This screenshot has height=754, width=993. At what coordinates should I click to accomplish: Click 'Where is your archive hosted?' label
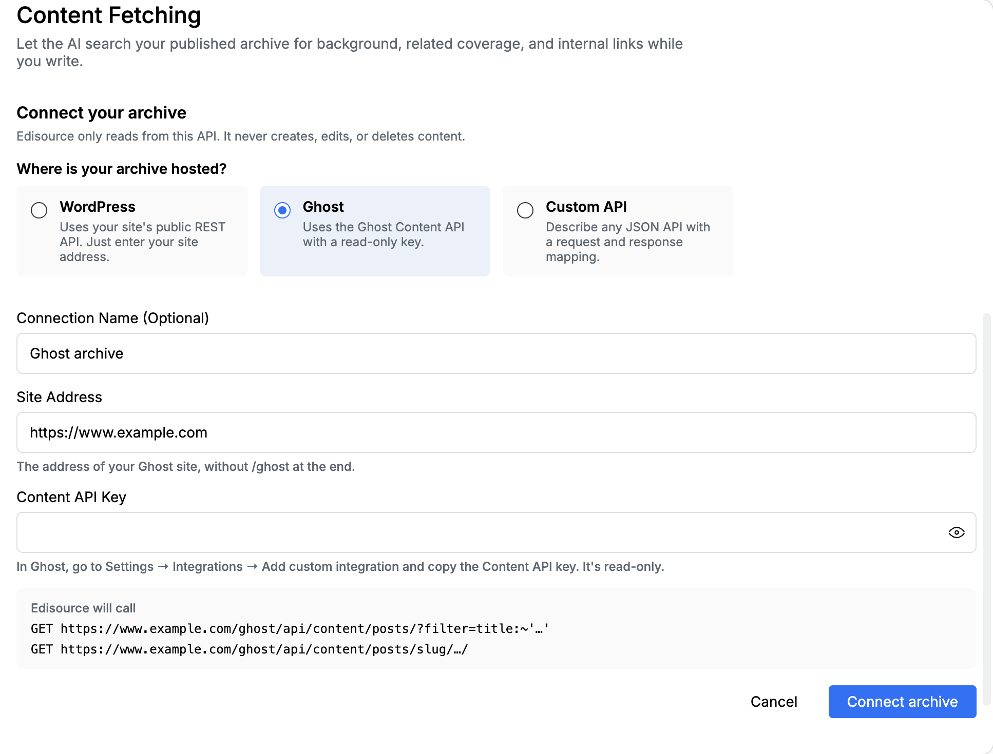122,169
